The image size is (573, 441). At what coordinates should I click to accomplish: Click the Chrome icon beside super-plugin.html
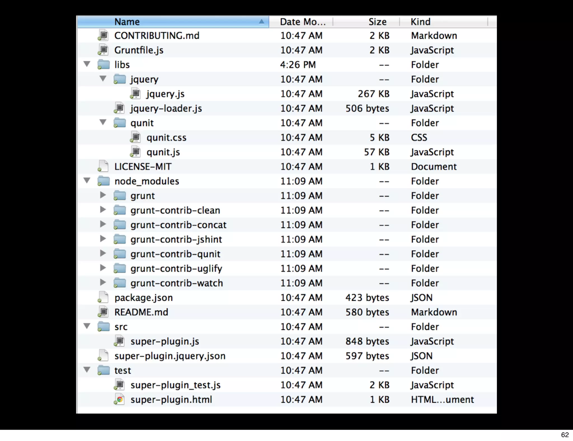click(120, 399)
